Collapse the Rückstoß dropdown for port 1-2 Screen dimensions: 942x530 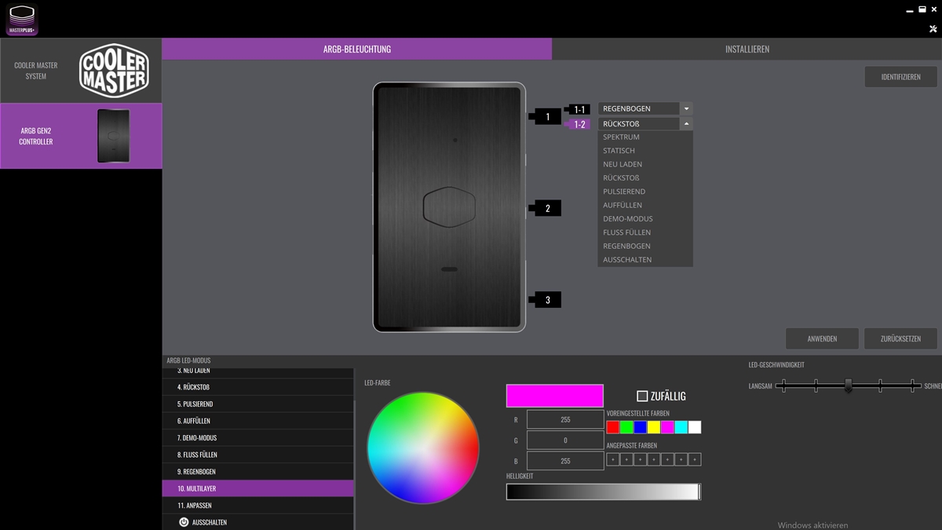tap(686, 124)
